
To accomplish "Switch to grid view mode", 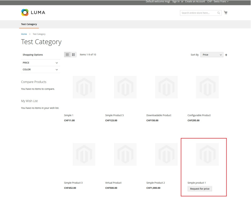I will [67, 55].
